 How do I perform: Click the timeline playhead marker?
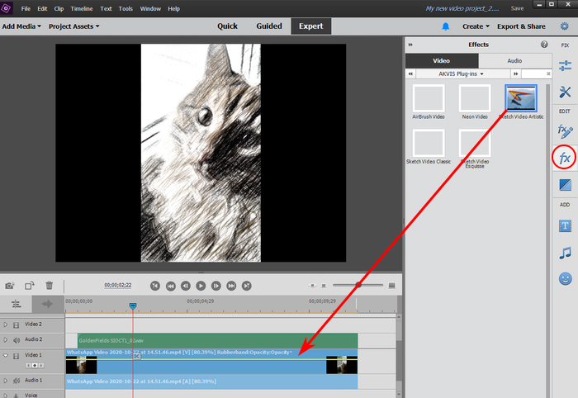(x=133, y=306)
